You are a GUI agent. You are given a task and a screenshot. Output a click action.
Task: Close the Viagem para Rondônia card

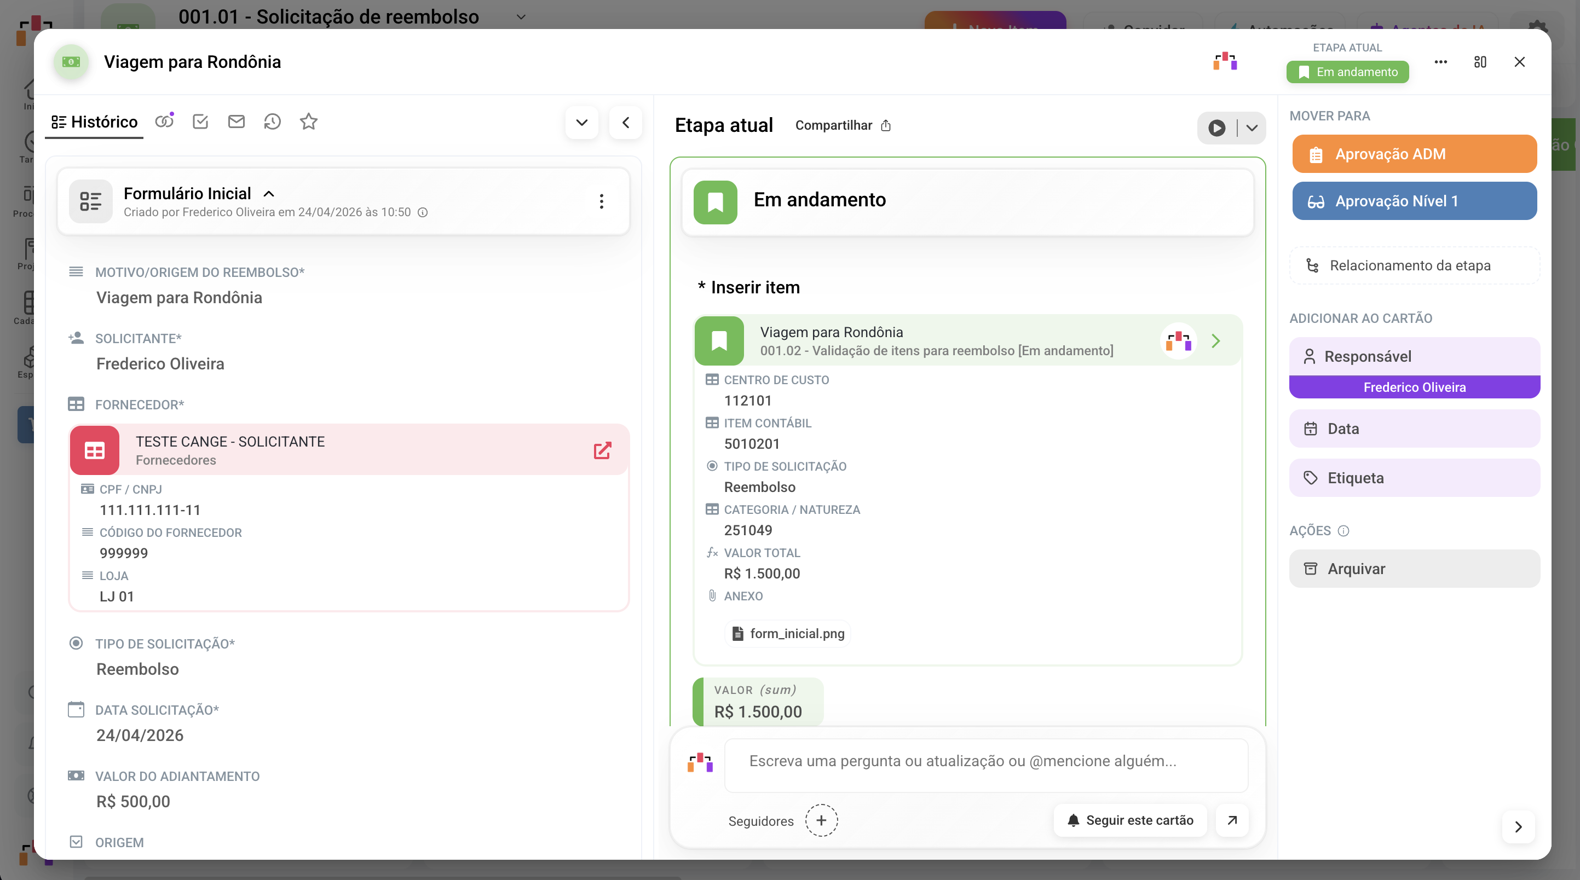[1519, 62]
